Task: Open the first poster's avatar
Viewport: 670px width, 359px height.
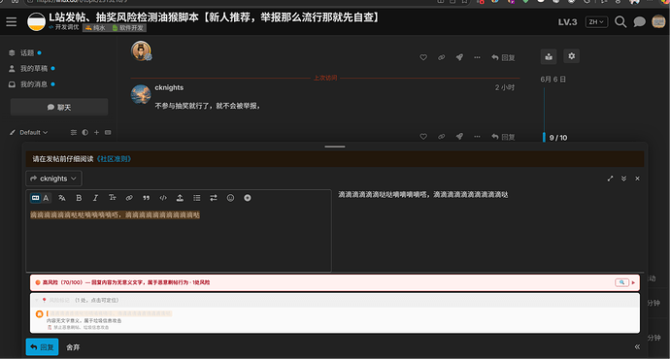Action: coord(141,50)
